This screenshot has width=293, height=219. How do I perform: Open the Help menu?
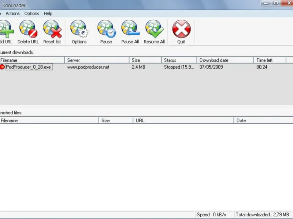pyautogui.click(x=48, y=14)
